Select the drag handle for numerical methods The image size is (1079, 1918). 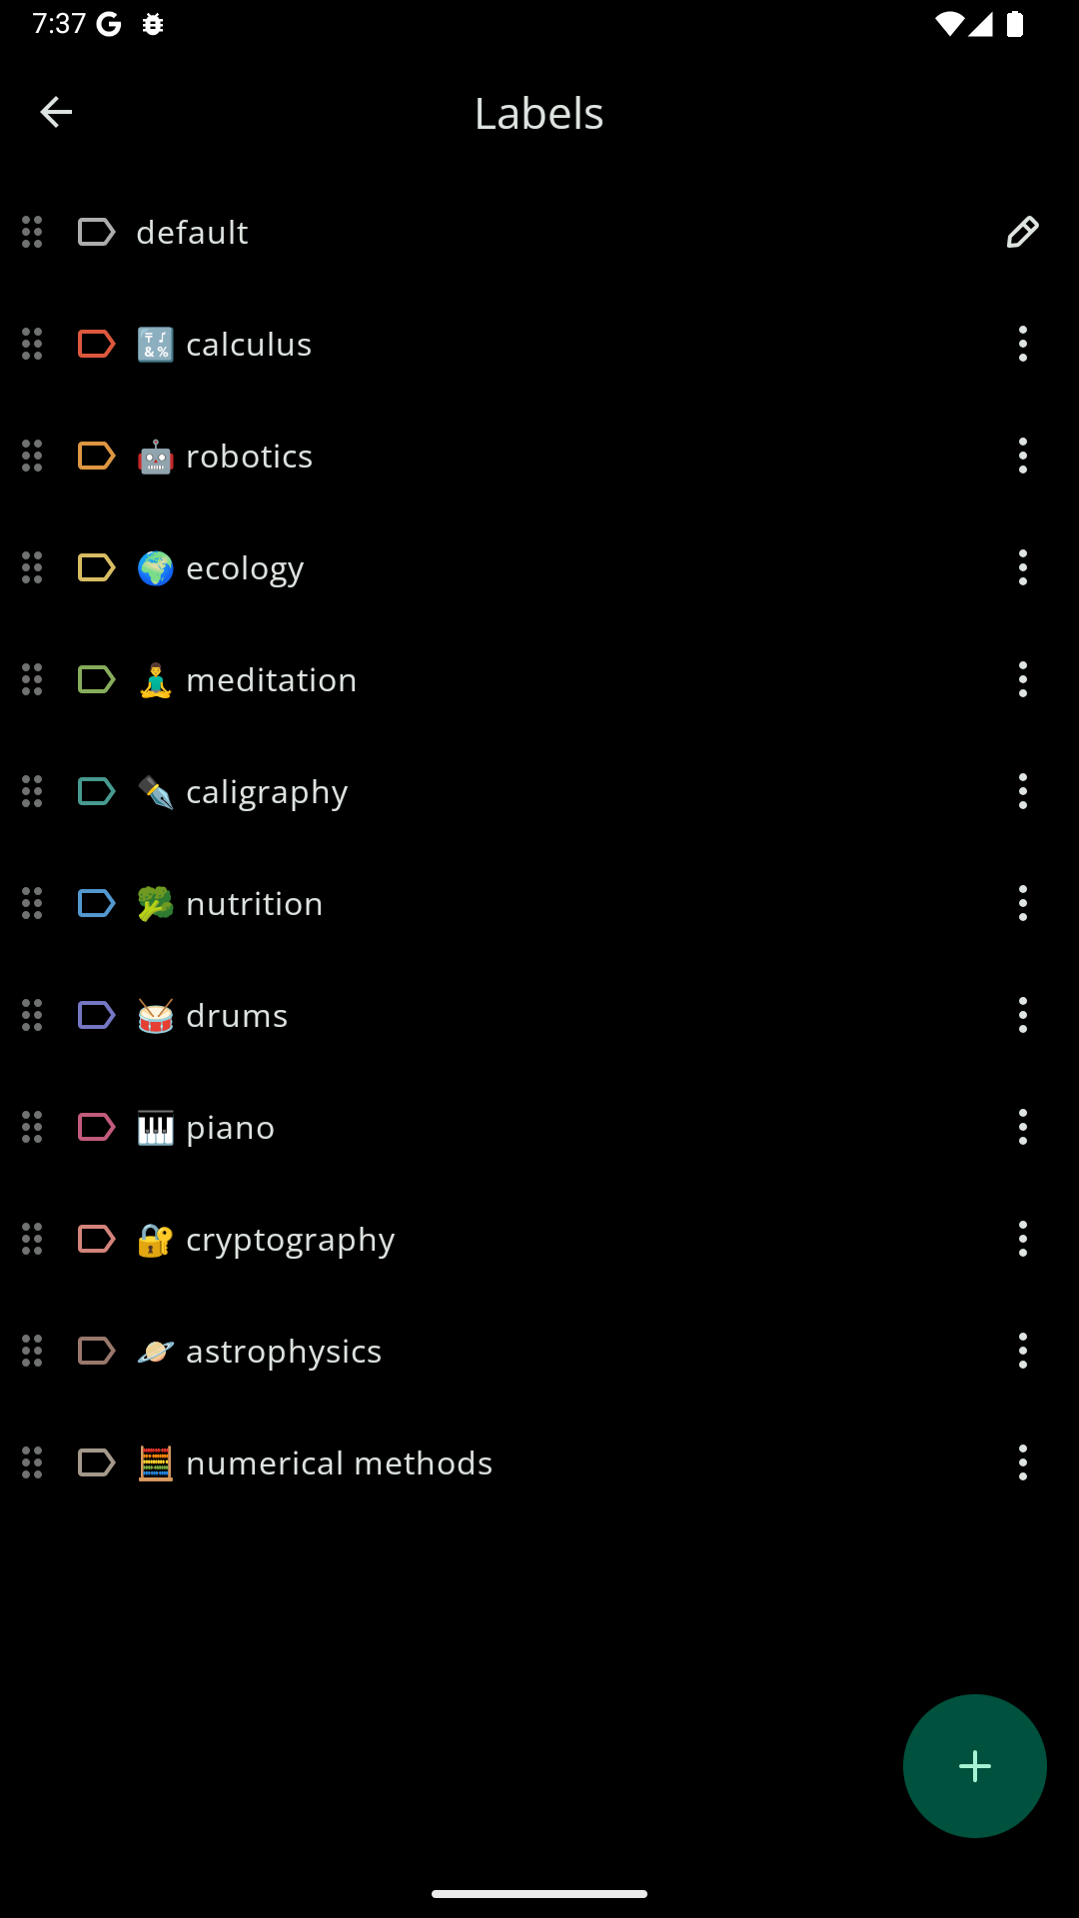click(x=32, y=1462)
